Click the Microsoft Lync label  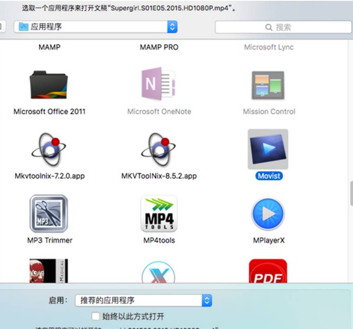[268, 47]
